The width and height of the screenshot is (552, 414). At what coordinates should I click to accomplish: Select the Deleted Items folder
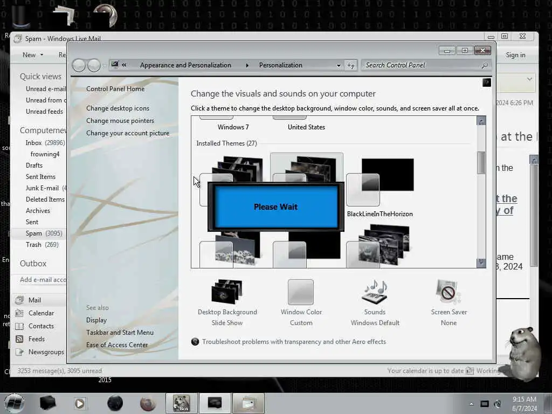click(45, 199)
